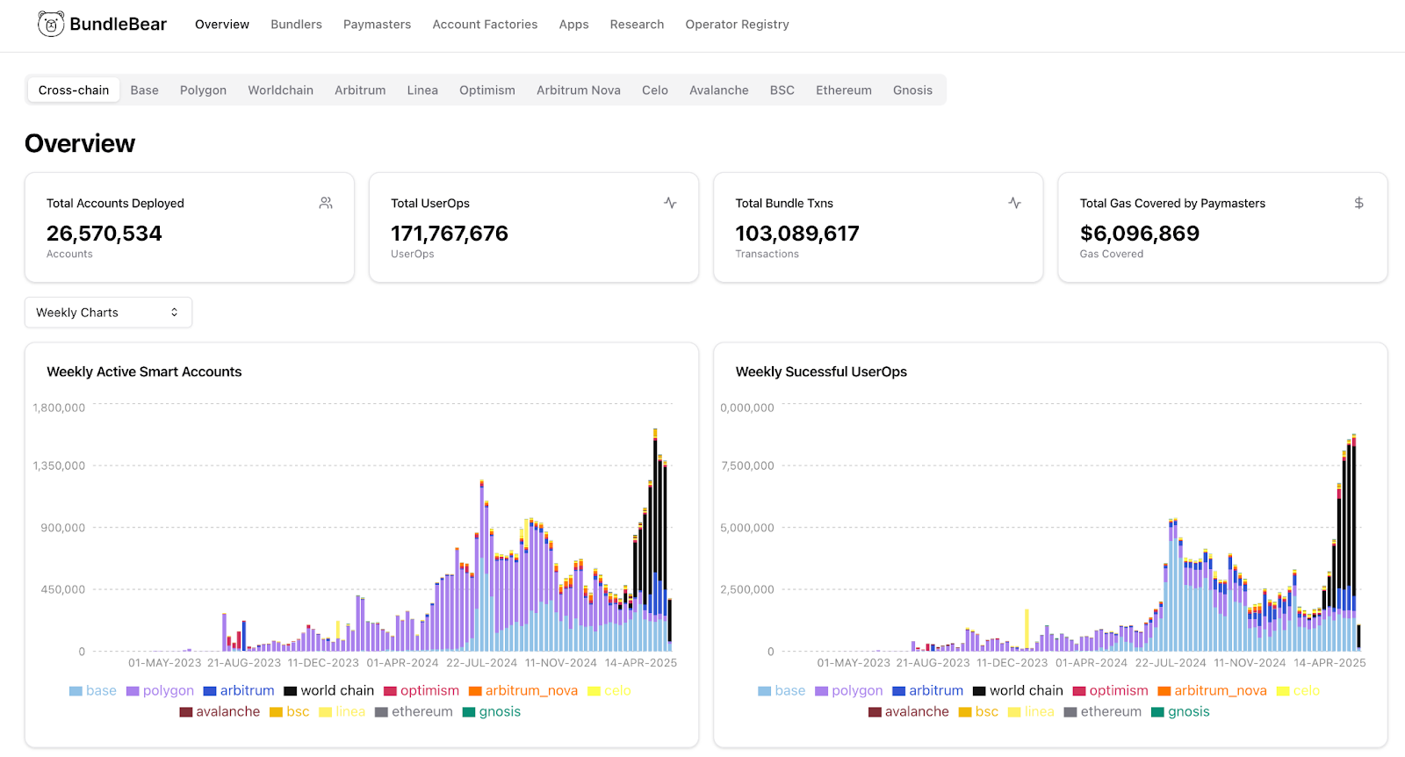Open the Apps section
This screenshot has width=1405, height=757.
pos(573,25)
